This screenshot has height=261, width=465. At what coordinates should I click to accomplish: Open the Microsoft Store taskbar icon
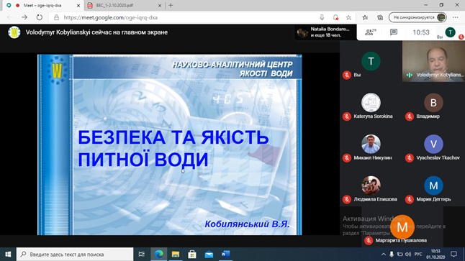pos(192,255)
